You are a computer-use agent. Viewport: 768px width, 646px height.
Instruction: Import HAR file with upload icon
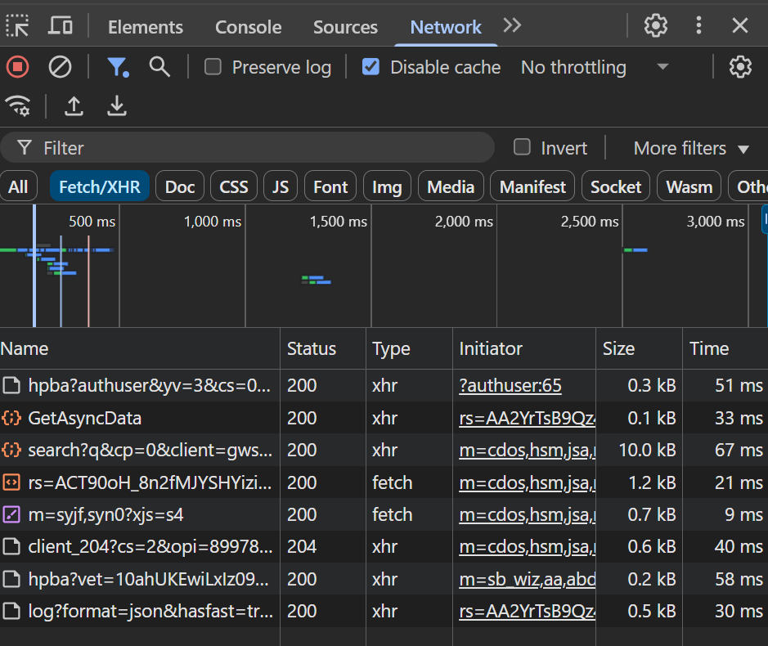tap(74, 105)
